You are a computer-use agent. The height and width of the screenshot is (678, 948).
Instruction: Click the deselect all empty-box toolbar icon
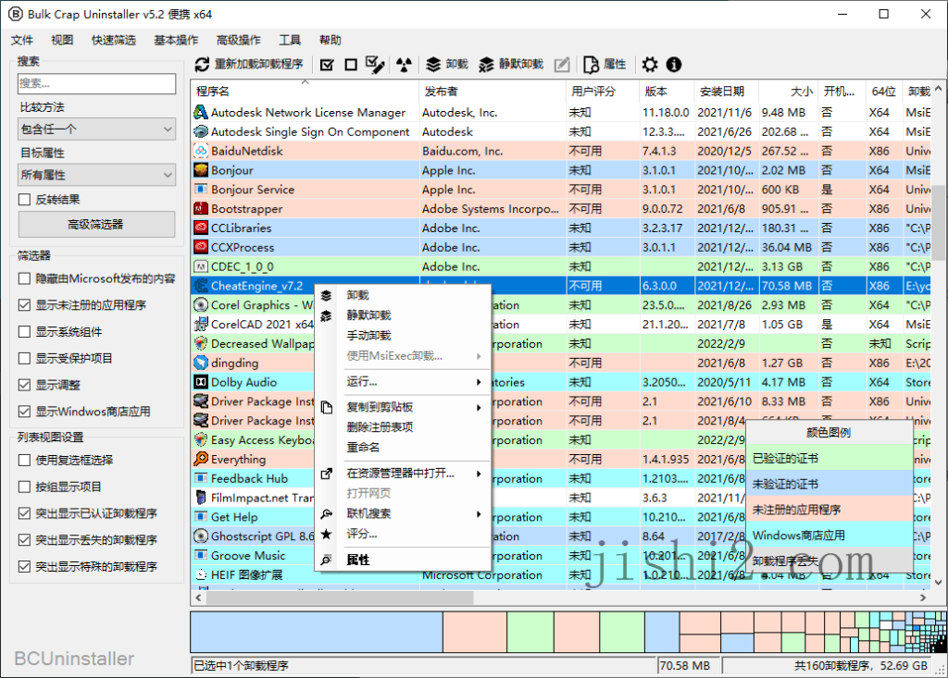(x=351, y=64)
